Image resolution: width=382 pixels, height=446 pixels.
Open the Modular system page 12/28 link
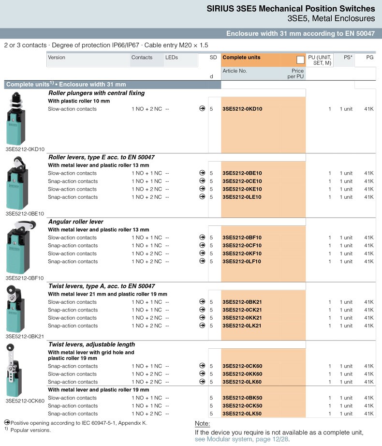click(242, 439)
